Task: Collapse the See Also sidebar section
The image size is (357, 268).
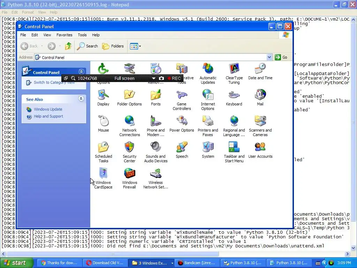Action: (81, 99)
